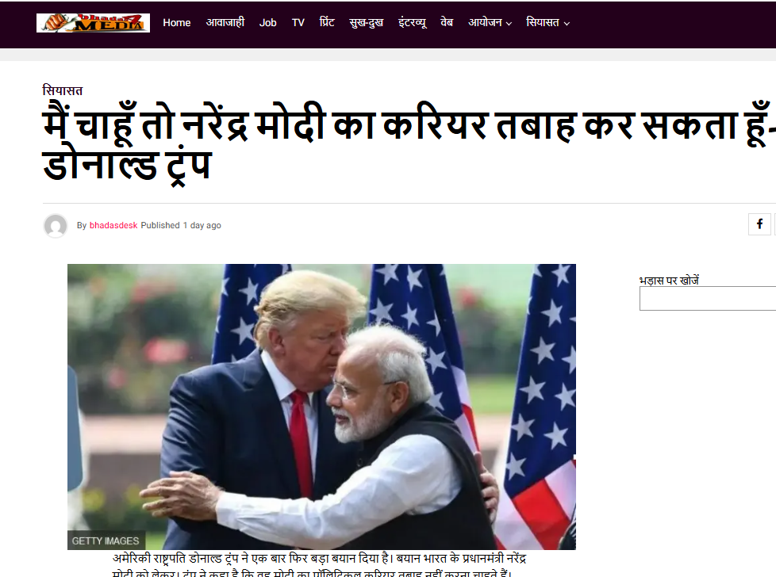Open the आवाजाही menu item
The image size is (776, 577).
point(225,23)
